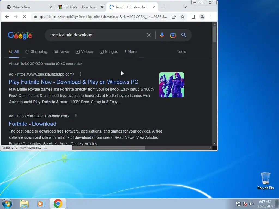This screenshot has height=209, width=279.
Task: Open Chrome three-dot menu
Action: 211,17
